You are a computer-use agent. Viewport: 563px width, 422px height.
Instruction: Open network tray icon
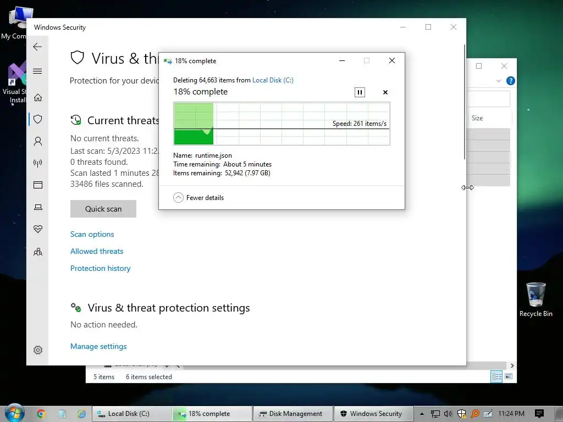[x=435, y=414]
